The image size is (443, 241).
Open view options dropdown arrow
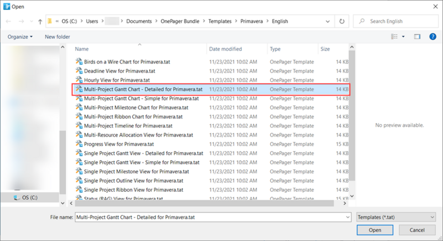click(403, 37)
